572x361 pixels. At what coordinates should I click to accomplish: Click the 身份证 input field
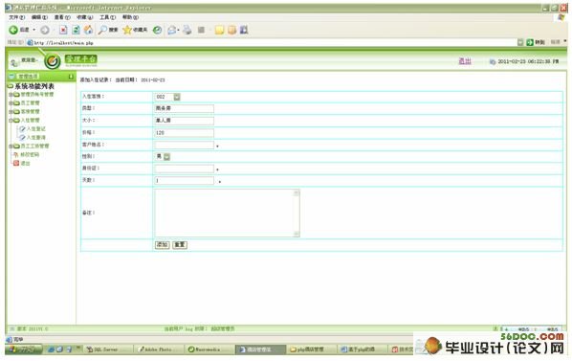[185, 169]
